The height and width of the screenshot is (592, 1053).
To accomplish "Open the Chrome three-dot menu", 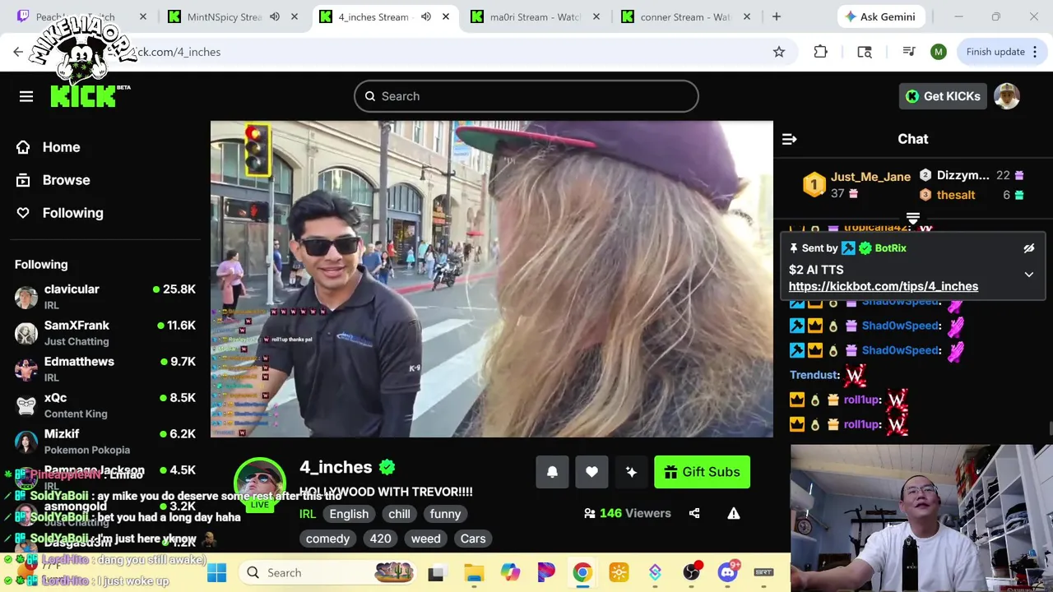I will pos(1034,52).
